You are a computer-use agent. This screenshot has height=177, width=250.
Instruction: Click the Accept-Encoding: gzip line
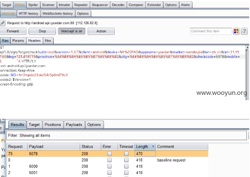[x=16, y=84]
